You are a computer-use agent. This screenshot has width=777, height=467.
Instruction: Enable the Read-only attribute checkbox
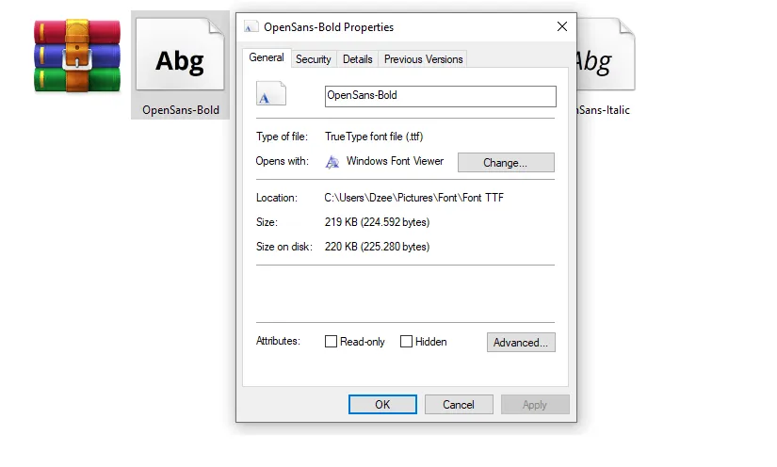[331, 342]
